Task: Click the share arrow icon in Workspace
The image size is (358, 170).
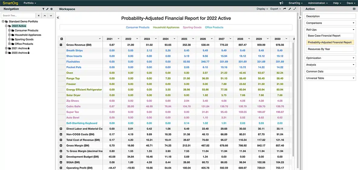Action: click(285, 9)
